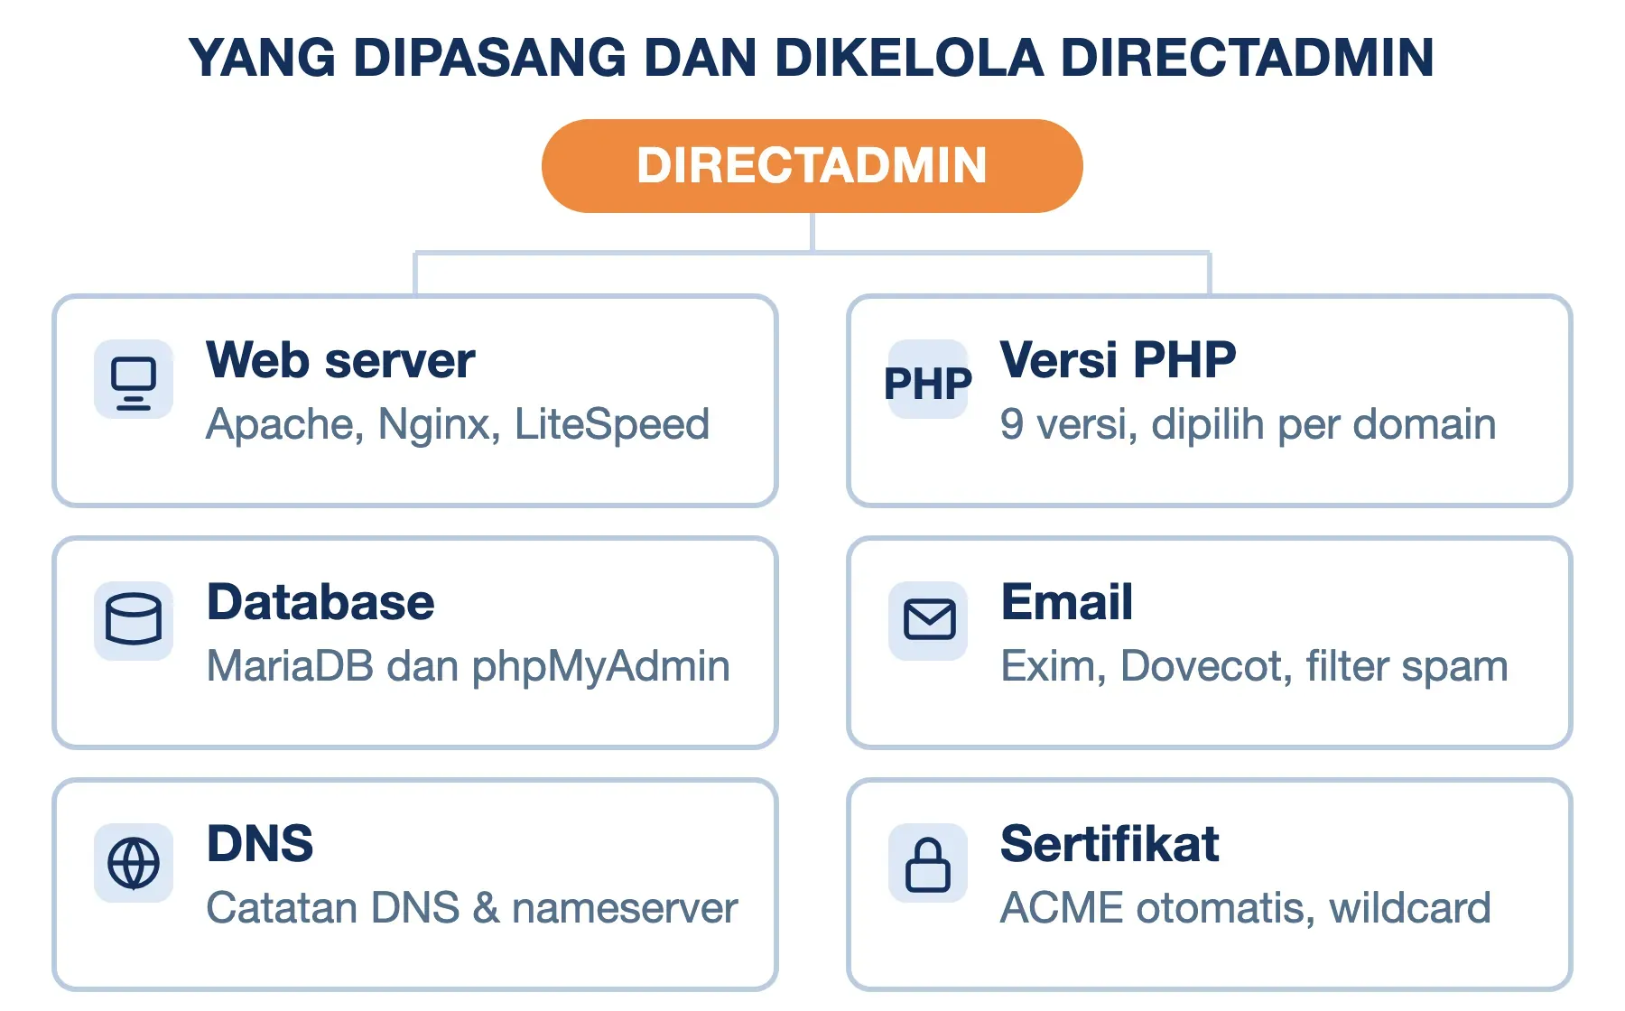
Task: Select the 'Email' heading
Action: pyautogui.click(x=1067, y=602)
